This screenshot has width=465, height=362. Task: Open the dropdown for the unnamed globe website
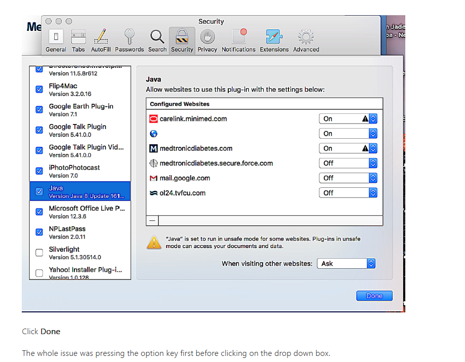tap(348, 134)
